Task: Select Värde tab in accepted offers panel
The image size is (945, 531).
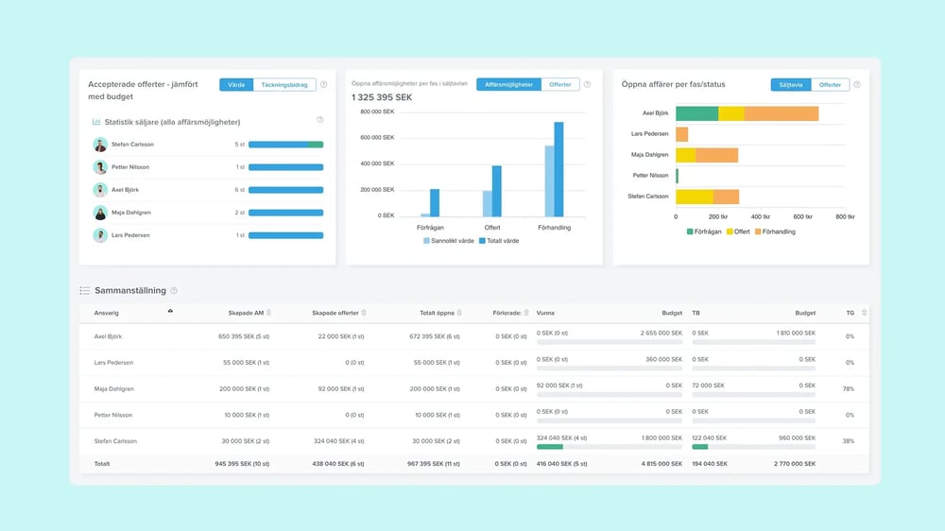Action: [236, 85]
